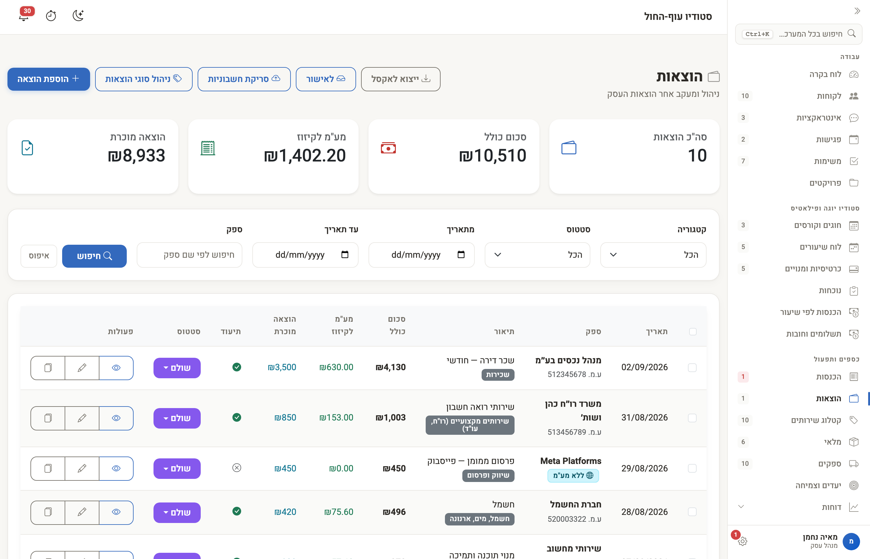View the Meta Platforms expense (eye icon)

[x=116, y=468]
